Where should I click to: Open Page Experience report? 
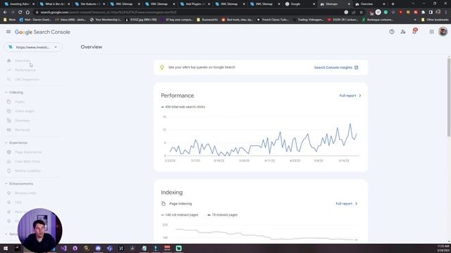tap(28, 152)
